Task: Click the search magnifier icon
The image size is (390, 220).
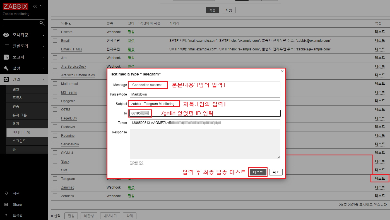Action: 41,23
